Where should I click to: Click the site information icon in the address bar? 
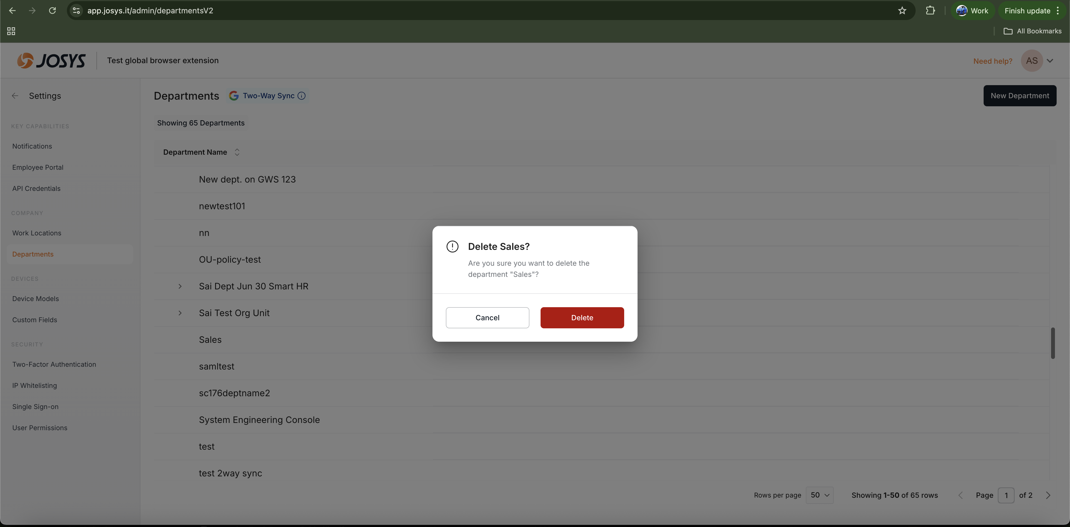pos(76,11)
